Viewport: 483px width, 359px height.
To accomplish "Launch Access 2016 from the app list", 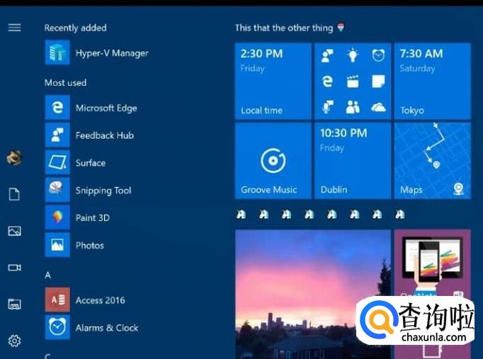I will pos(85,300).
